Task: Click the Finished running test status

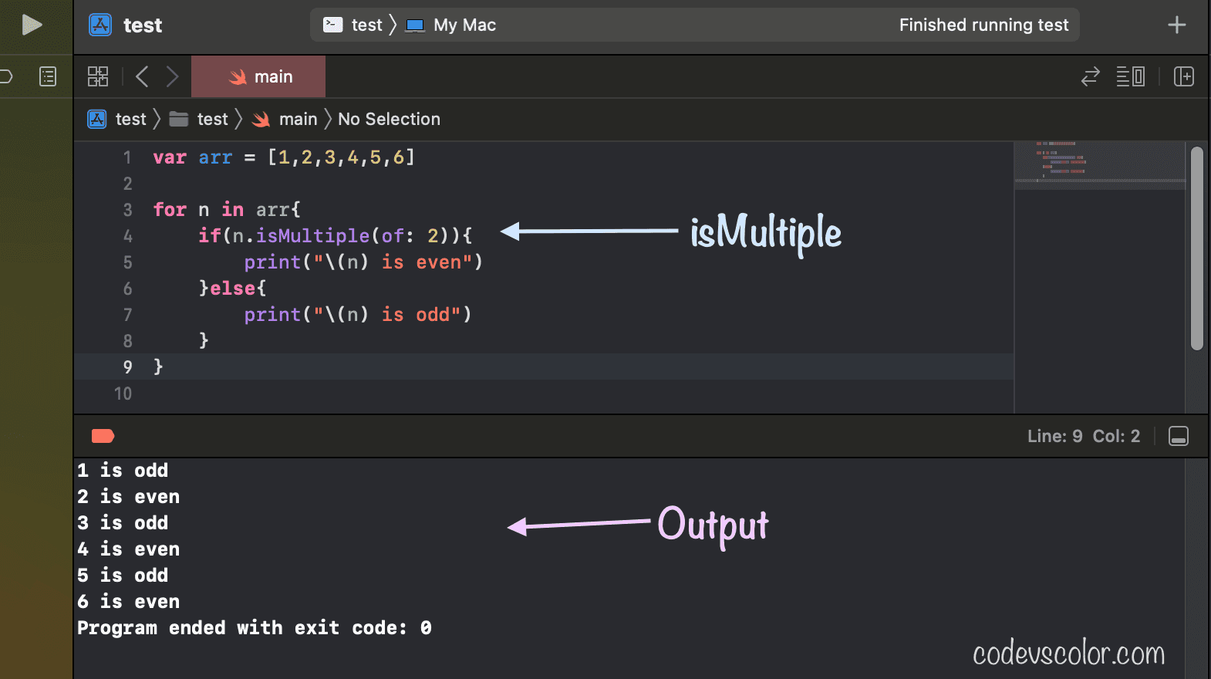Action: pos(983,25)
